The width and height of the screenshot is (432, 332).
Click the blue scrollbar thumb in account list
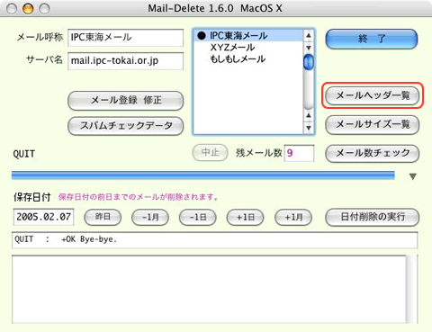[x=309, y=62]
